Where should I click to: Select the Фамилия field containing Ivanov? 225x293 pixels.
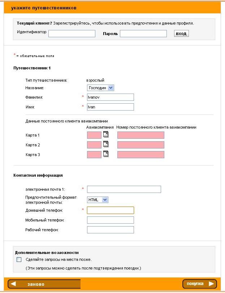click(111, 97)
